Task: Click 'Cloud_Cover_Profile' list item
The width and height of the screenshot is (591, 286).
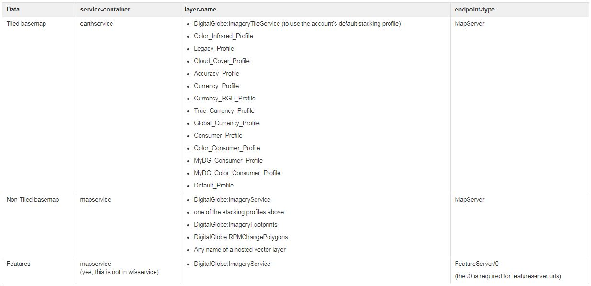Action: tap(222, 61)
